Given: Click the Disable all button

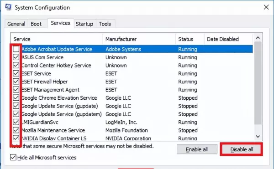Looking at the screenshot, I should coord(242,149).
